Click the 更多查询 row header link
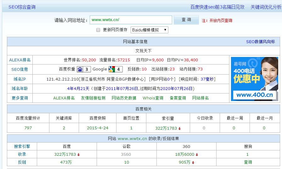This screenshot has height=169, width=282. tap(20, 98)
